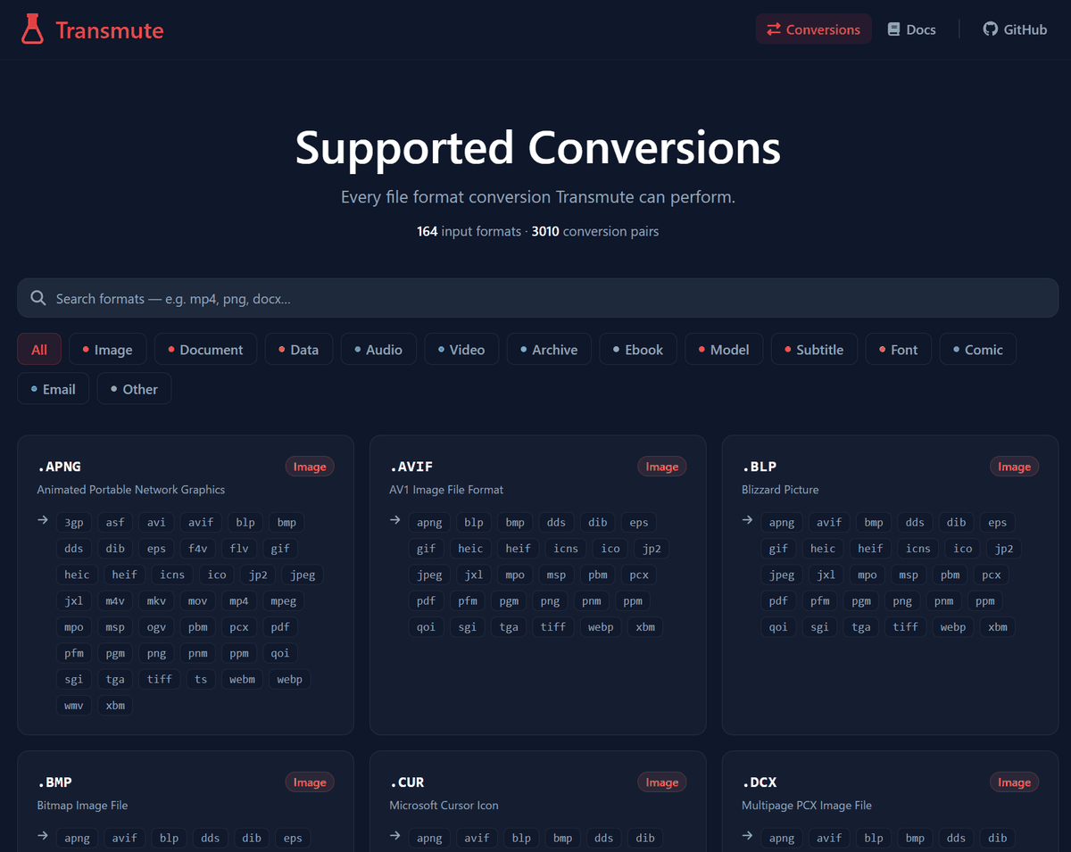This screenshot has width=1071, height=852.
Task: Click the Transmute brand name
Action: pos(110,30)
